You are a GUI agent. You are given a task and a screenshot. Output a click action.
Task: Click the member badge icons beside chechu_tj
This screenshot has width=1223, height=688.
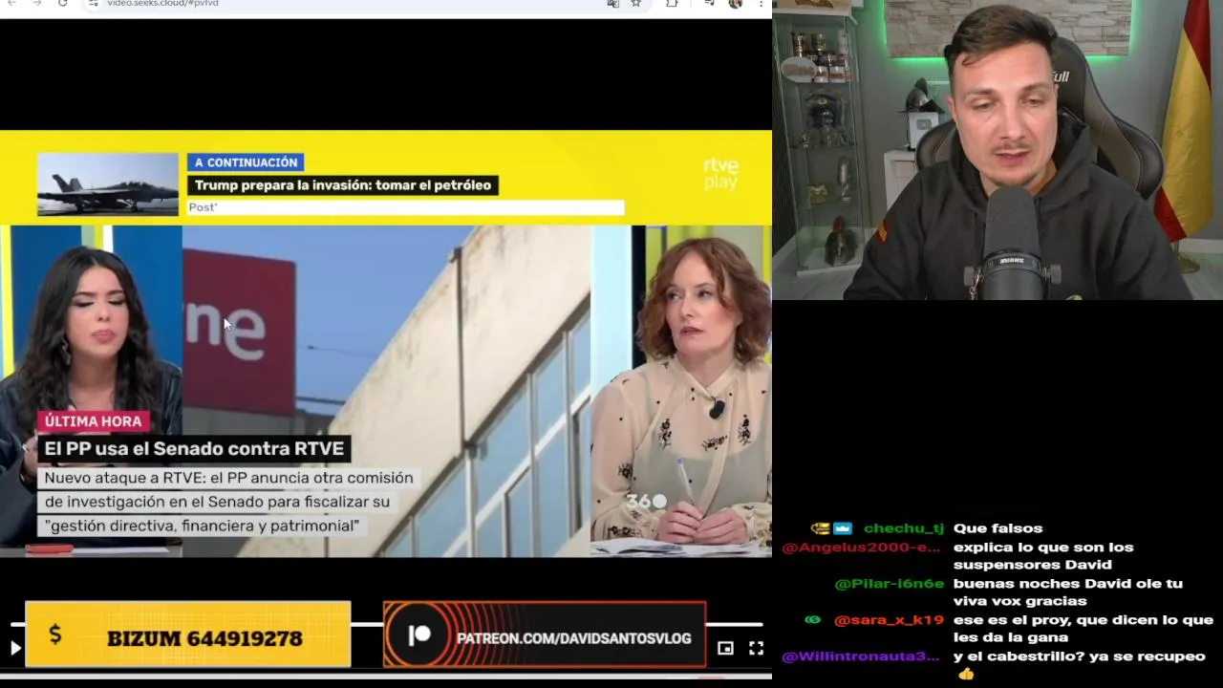tap(831, 528)
